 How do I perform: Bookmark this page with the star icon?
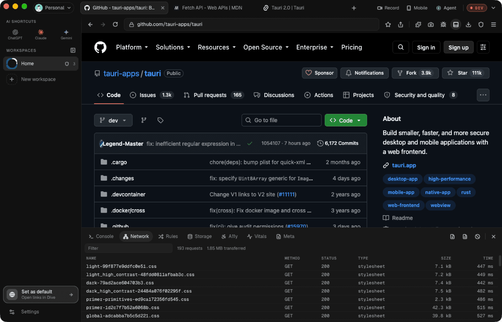click(388, 25)
